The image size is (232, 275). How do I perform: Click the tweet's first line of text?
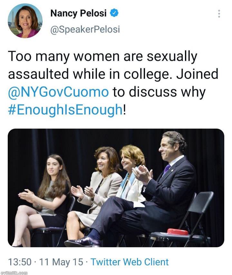tap(102, 57)
